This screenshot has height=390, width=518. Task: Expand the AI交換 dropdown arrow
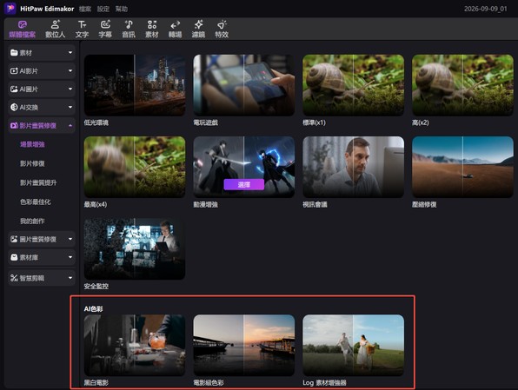(70, 107)
